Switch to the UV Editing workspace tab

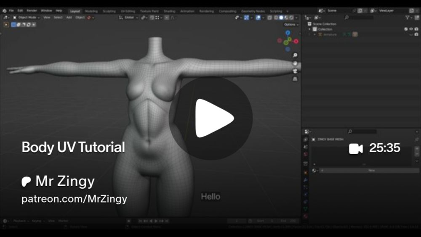128,11
